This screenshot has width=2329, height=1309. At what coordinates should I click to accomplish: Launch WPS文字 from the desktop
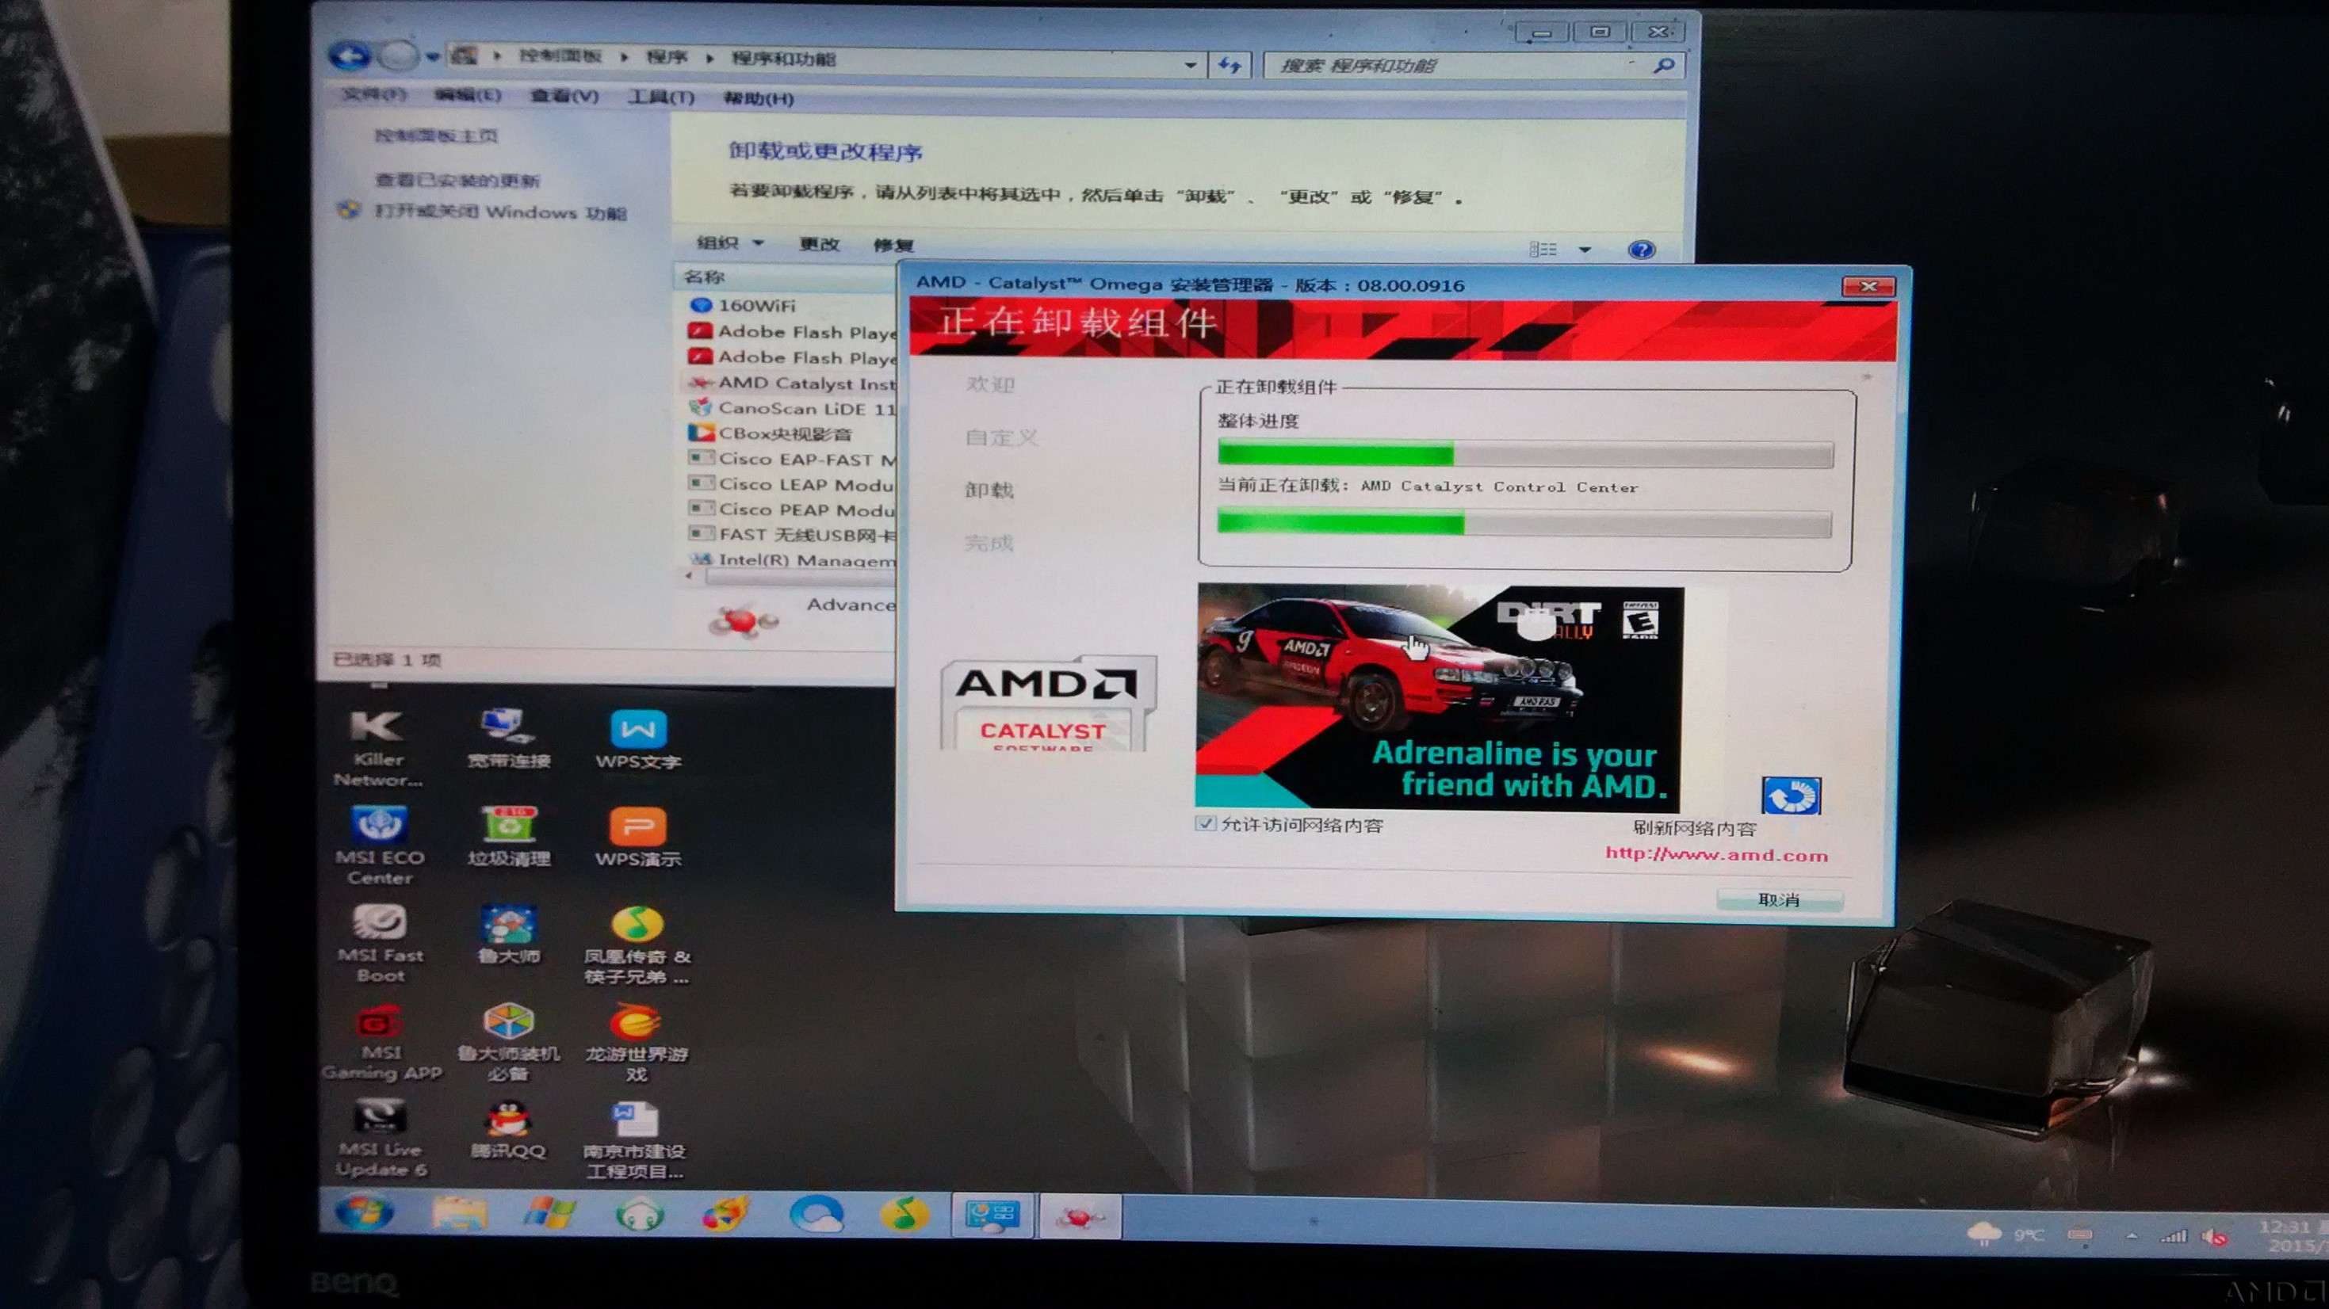(x=638, y=739)
